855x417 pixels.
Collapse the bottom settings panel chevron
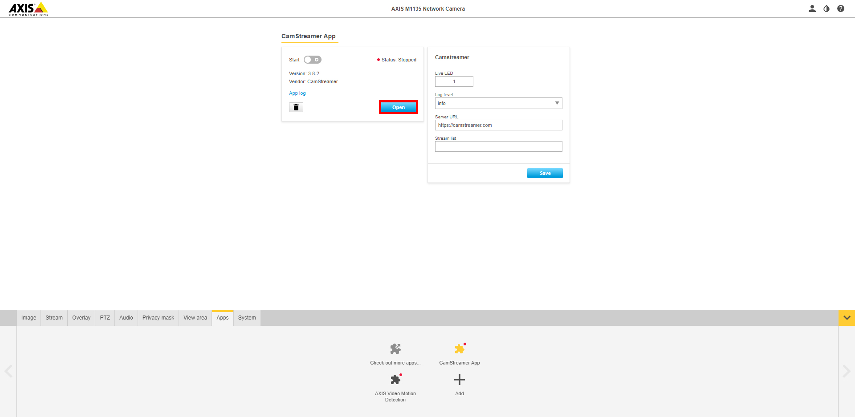847,318
